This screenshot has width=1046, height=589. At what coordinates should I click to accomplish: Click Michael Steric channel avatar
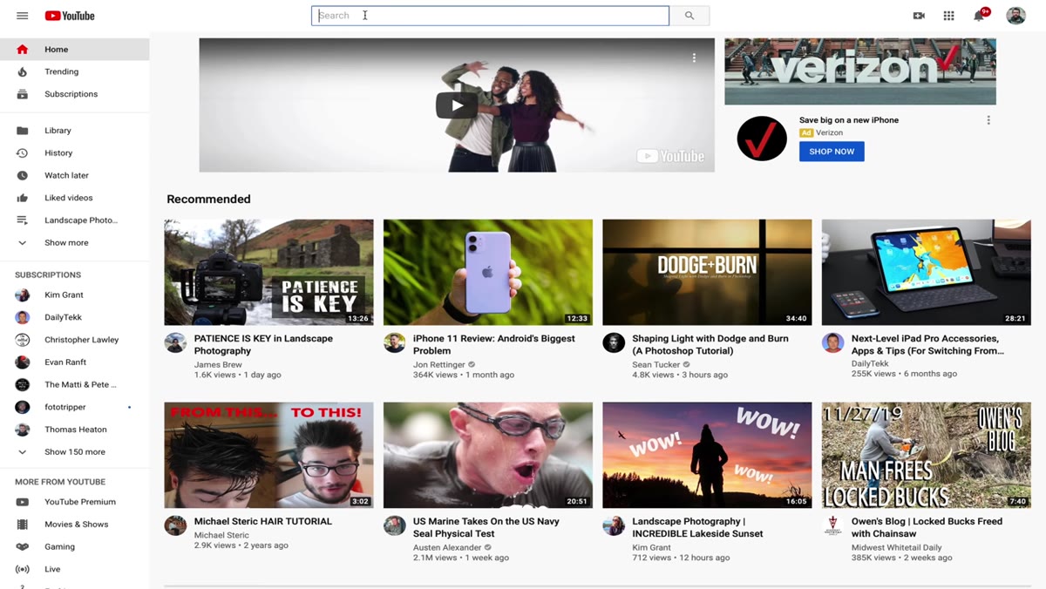(x=175, y=525)
